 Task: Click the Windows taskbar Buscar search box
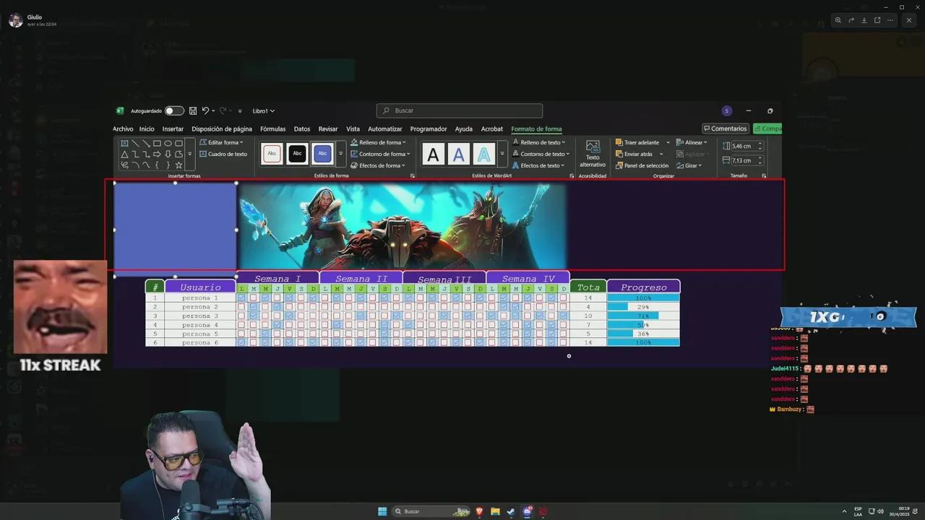tap(431, 511)
